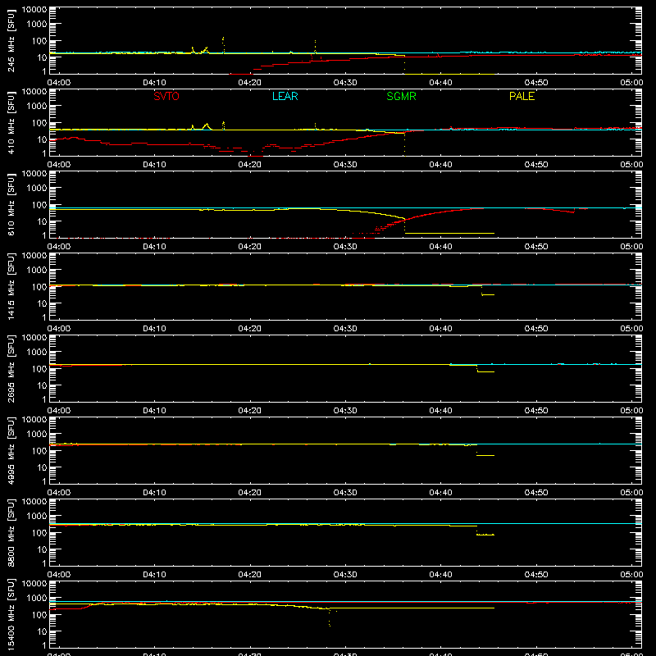
Task: Select the 410 MHz [SFU] axis title
Action: pos(11,122)
